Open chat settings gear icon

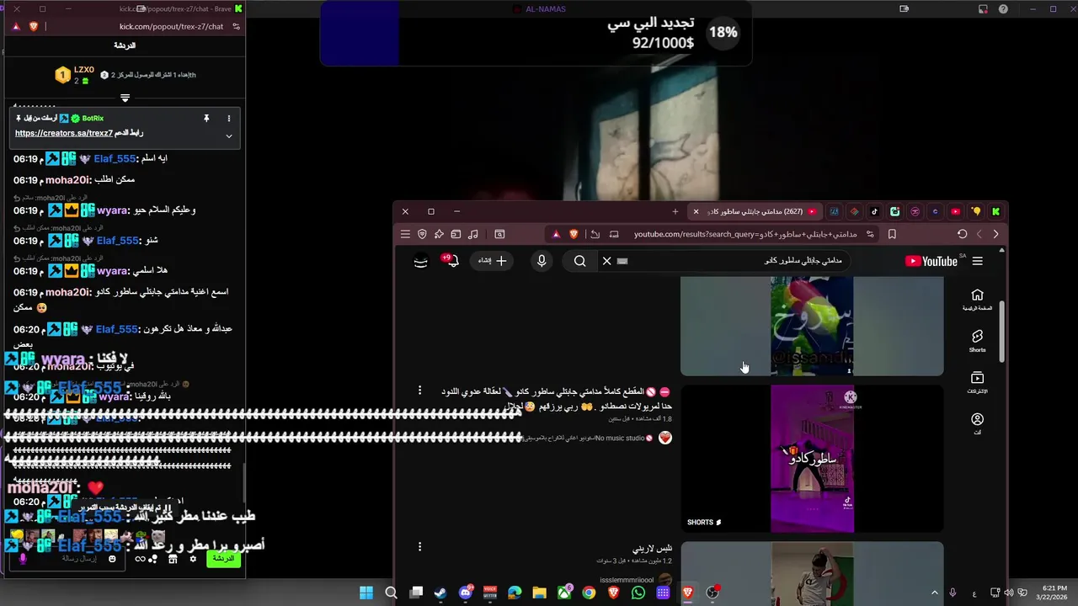pos(193,559)
